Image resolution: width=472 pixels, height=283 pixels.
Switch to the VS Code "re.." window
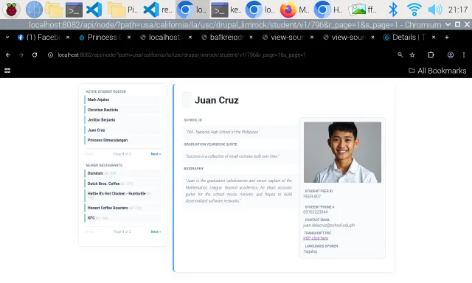point(157,10)
